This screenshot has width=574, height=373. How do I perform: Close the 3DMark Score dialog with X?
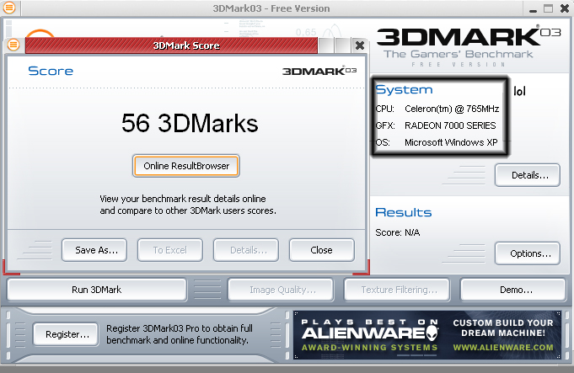360,45
